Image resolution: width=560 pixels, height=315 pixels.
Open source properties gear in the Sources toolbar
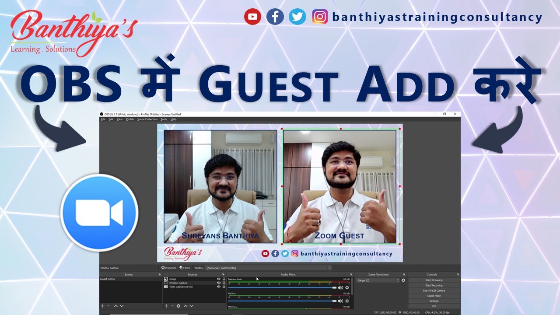pyautogui.click(x=178, y=306)
